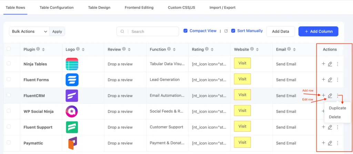Click the search magnifier icon
The height and width of the screenshot is (154, 353).
122,32
